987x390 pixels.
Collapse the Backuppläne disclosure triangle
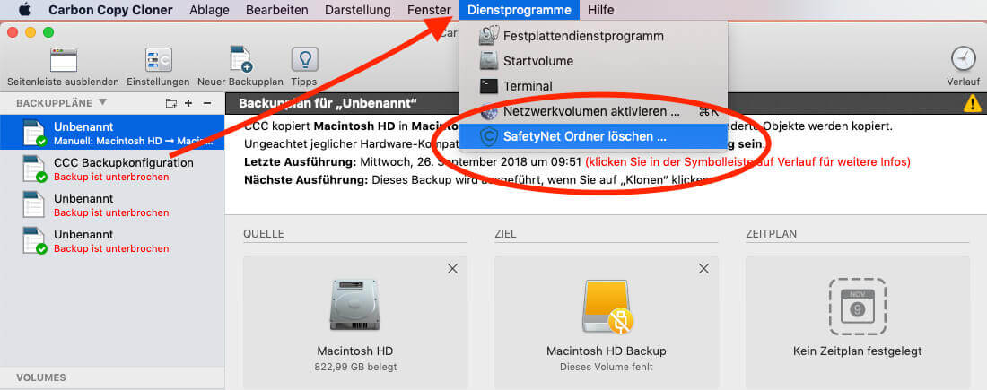102,103
